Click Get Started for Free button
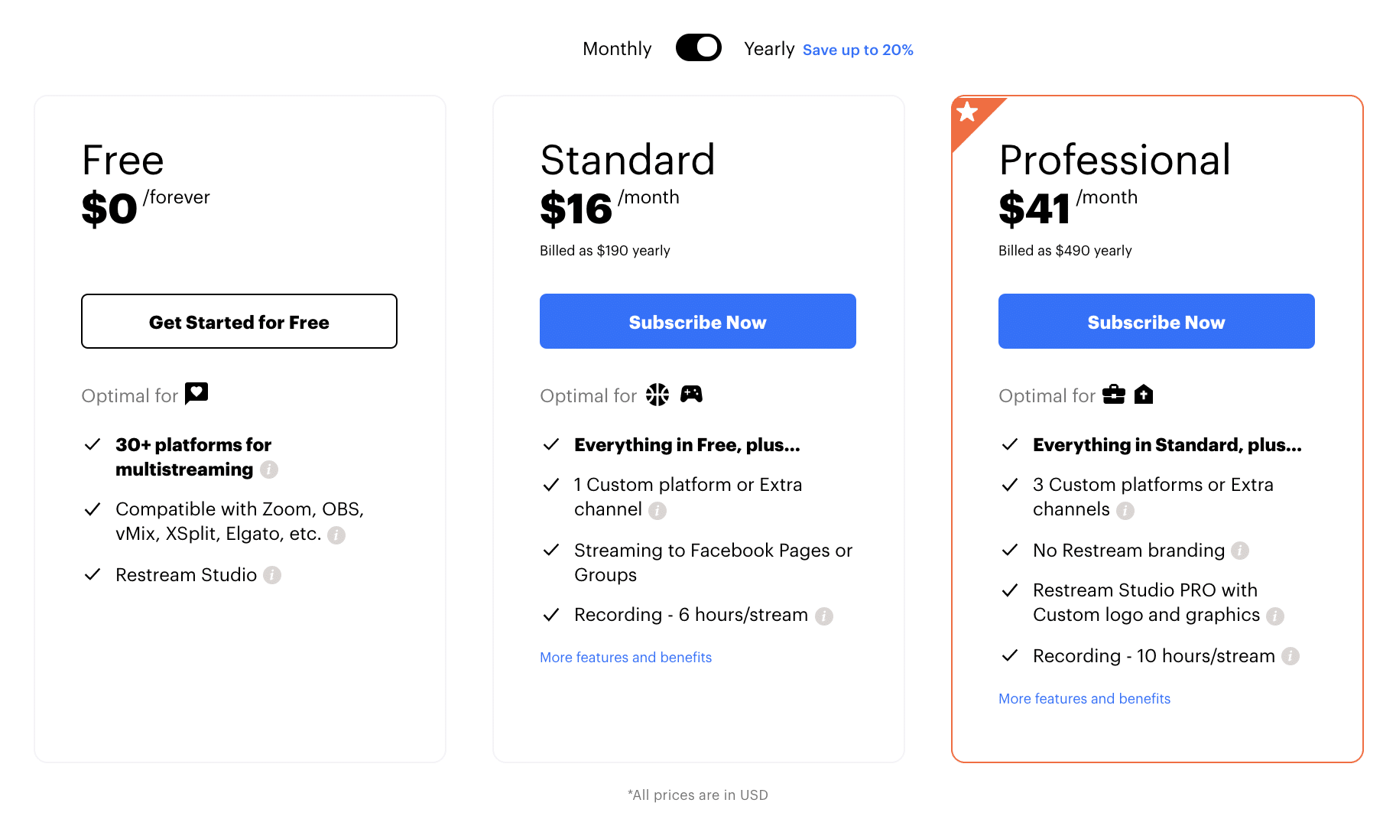1396x832 pixels. point(239,321)
